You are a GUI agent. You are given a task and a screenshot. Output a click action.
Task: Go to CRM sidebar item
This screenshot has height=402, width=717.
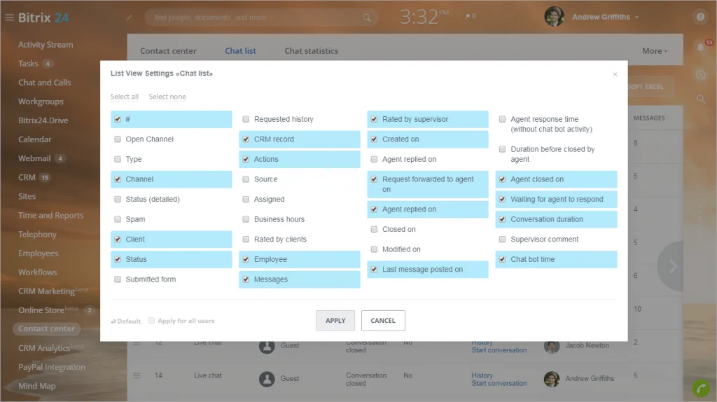point(27,177)
